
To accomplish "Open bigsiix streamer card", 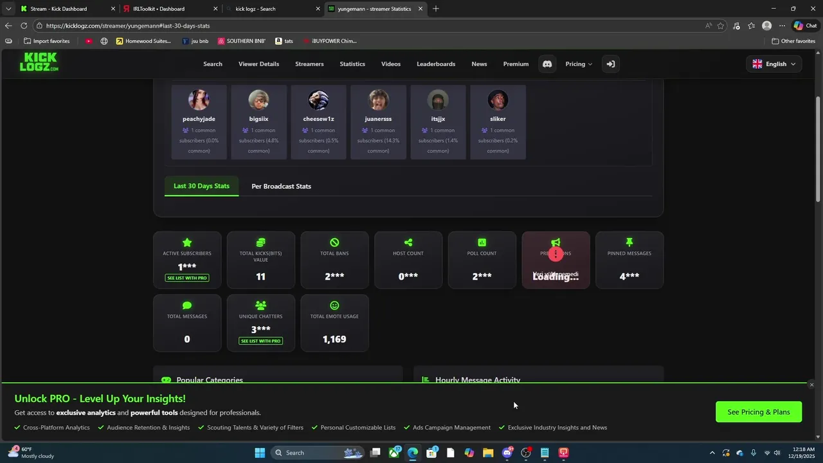I will click(258, 122).
